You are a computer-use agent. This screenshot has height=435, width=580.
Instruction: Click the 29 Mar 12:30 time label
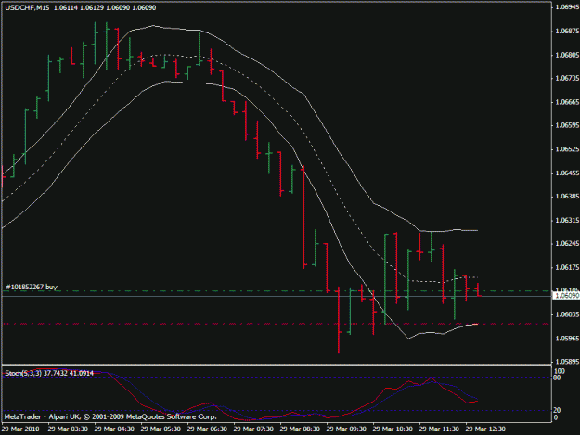click(x=485, y=429)
